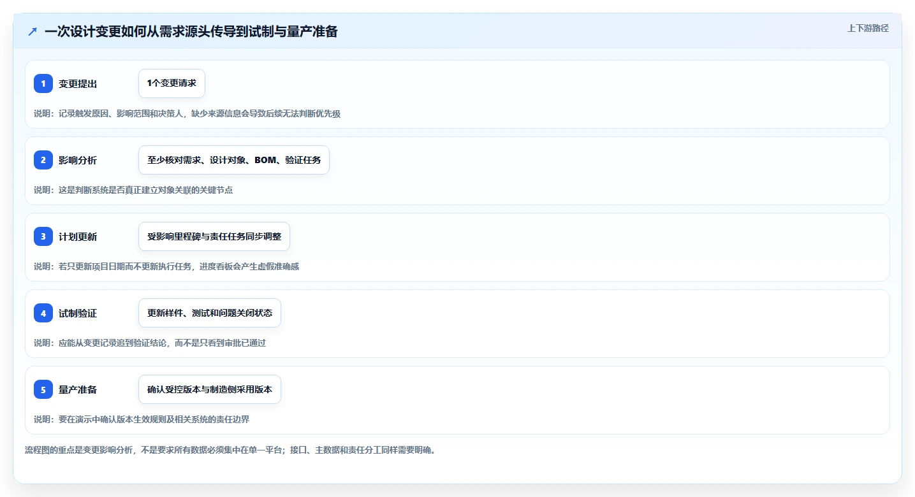This screenshot has height=497, width=915.
Task: Click the 试制验证 step label
Action: (78, 313)
